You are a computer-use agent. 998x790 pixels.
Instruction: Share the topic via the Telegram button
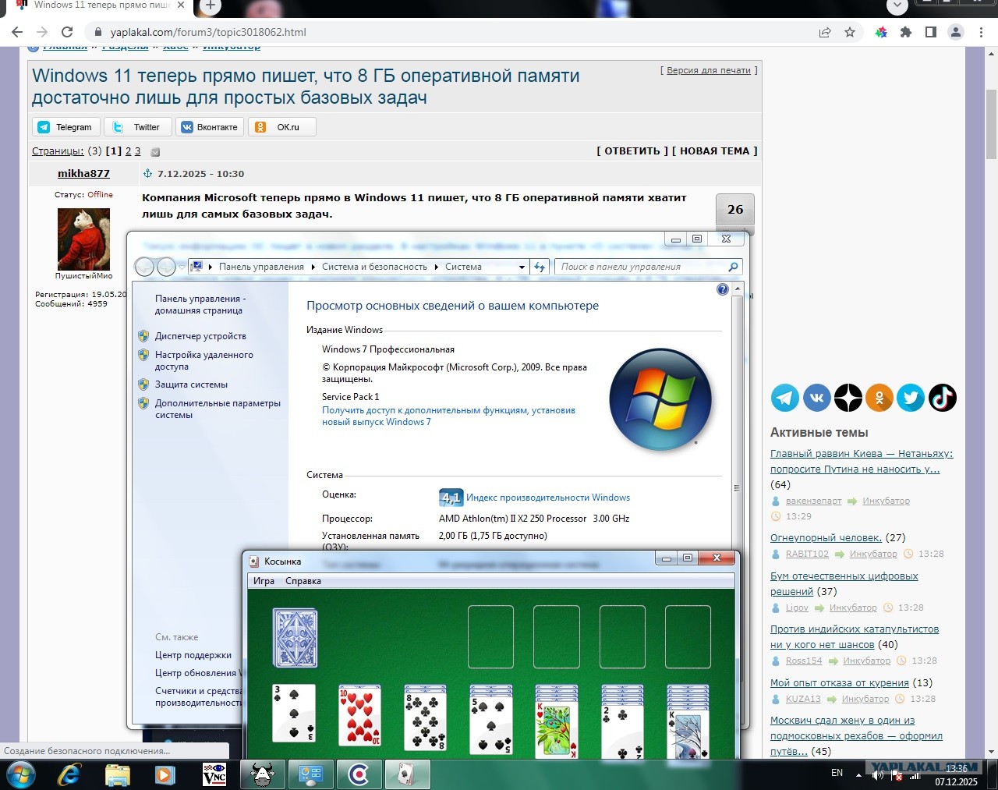(x=66, y=127)
